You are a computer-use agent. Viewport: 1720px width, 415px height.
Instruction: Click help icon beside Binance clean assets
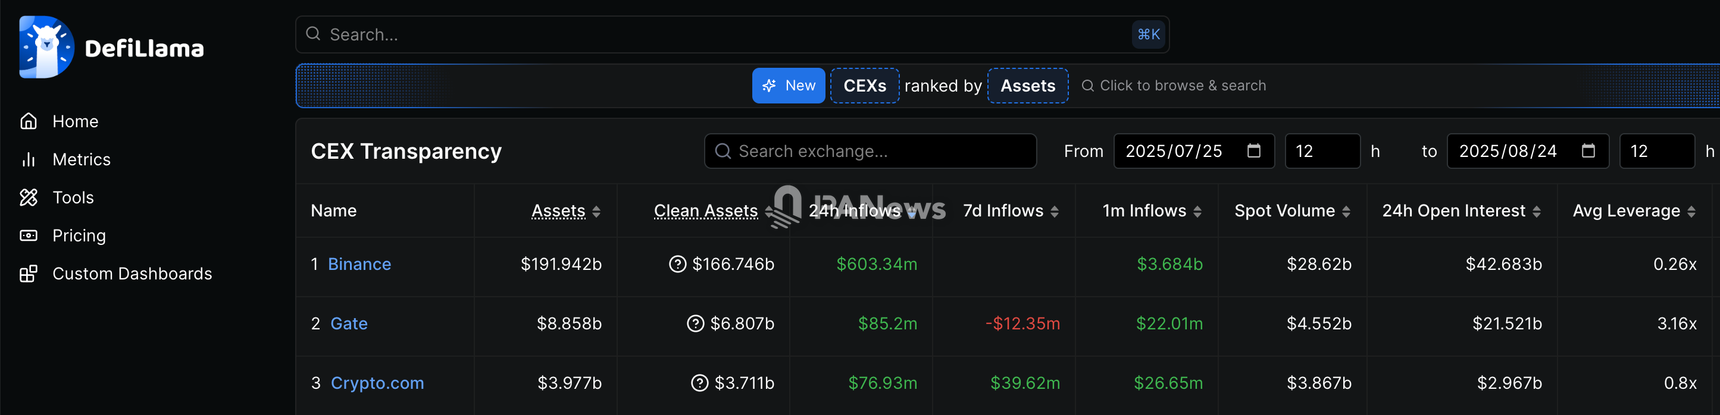coord(677,264)
